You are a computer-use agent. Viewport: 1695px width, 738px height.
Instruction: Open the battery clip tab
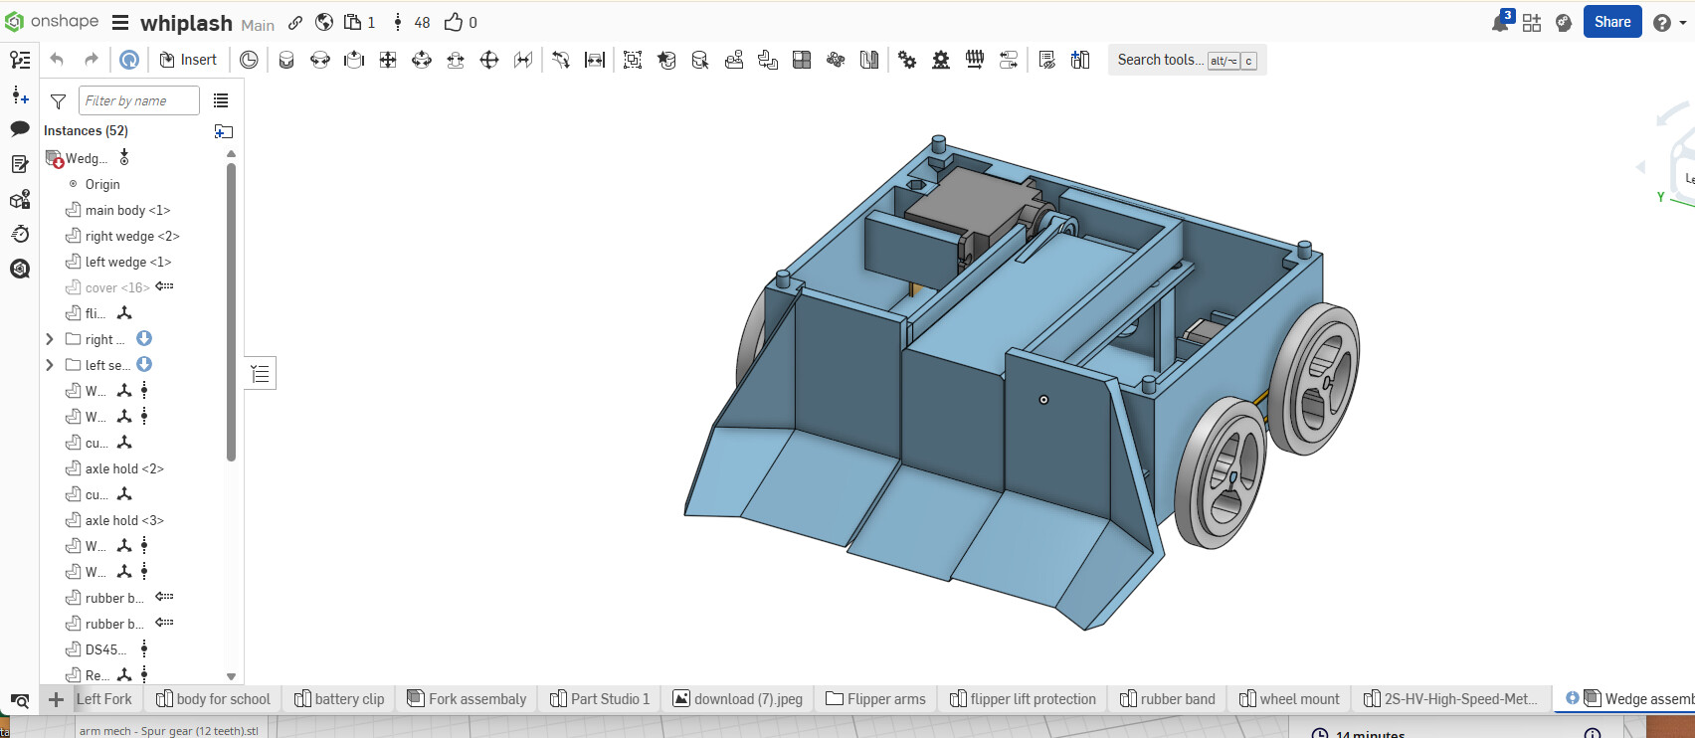tap(339, 699)
